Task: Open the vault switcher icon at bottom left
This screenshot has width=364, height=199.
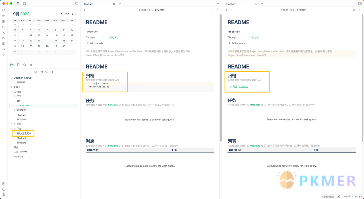Action: (x=4, y=184)
